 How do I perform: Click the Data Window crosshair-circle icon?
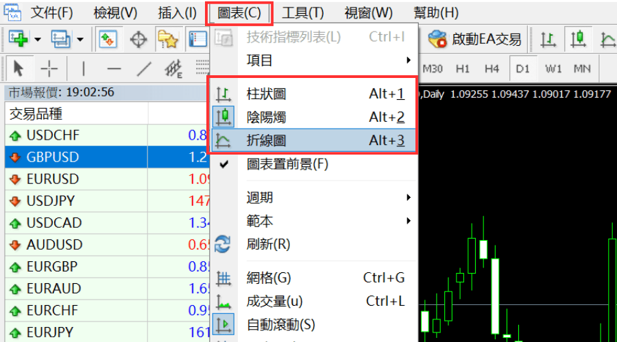coord(138,40)
